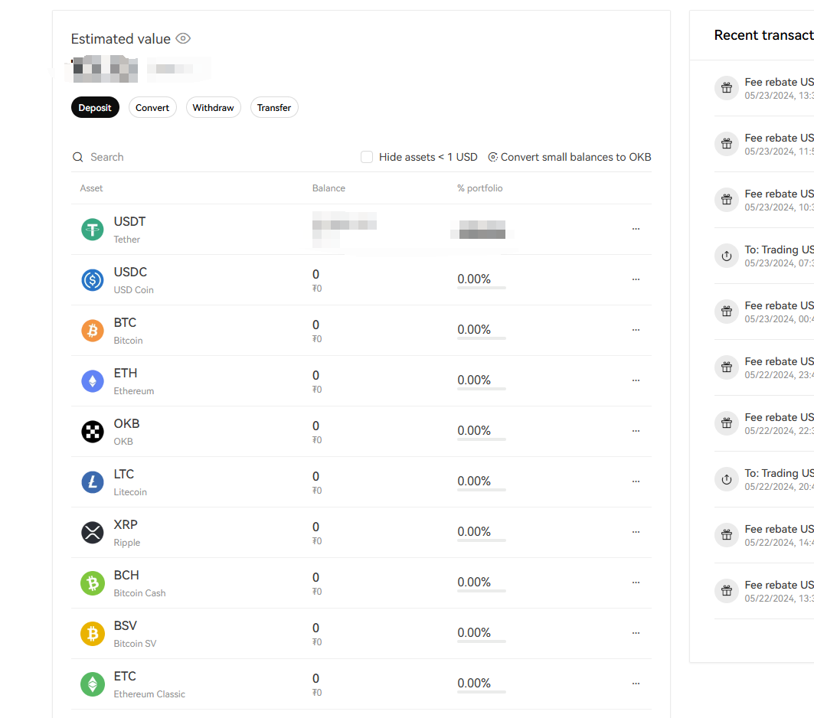Image resolution: width=814 pixels, height=718 pixels.
Task: Open more options for USDC row
Action: 636,279
